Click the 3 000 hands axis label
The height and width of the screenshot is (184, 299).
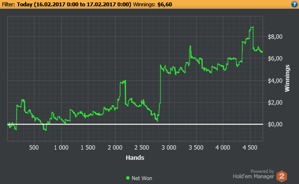point(169,148)
